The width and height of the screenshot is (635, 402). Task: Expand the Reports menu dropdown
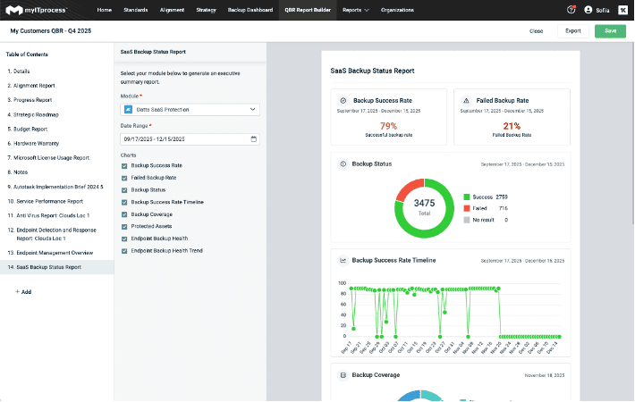[x=355, y=9]
